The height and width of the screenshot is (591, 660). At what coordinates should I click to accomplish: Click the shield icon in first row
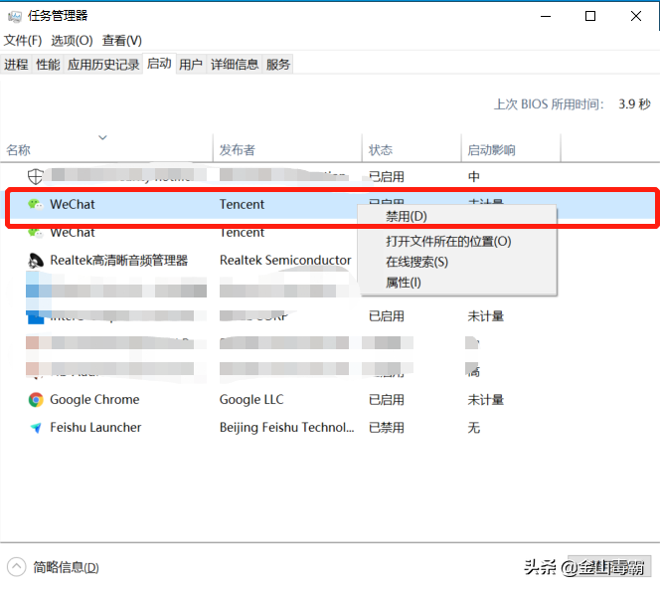[35, 177]
